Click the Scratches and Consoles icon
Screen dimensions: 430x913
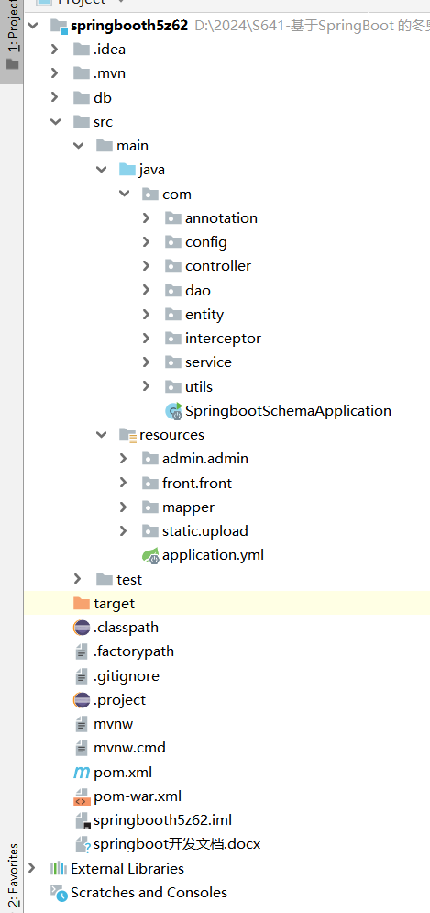(x=59, y=893)
